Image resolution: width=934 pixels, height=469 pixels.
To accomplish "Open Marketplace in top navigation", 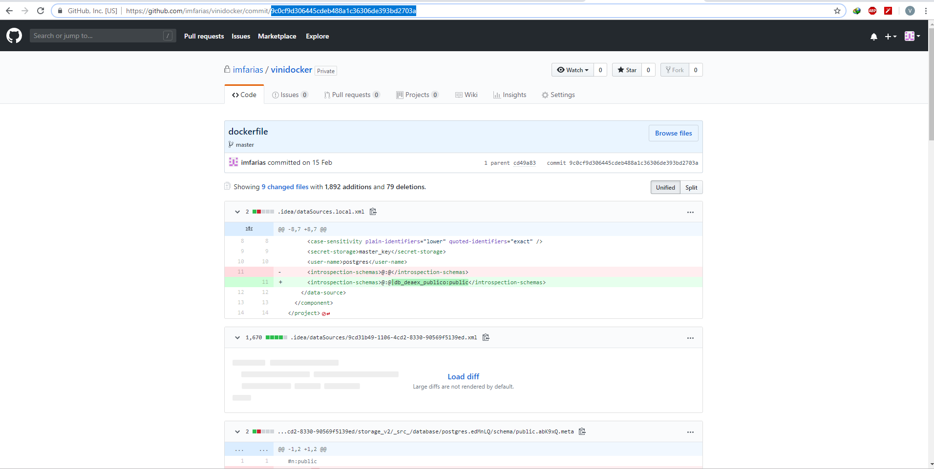I will (x=277, y=36).
